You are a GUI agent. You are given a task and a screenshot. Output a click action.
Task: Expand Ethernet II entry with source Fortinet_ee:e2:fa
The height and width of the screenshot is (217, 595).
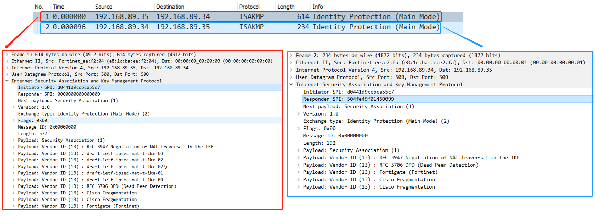291,63
